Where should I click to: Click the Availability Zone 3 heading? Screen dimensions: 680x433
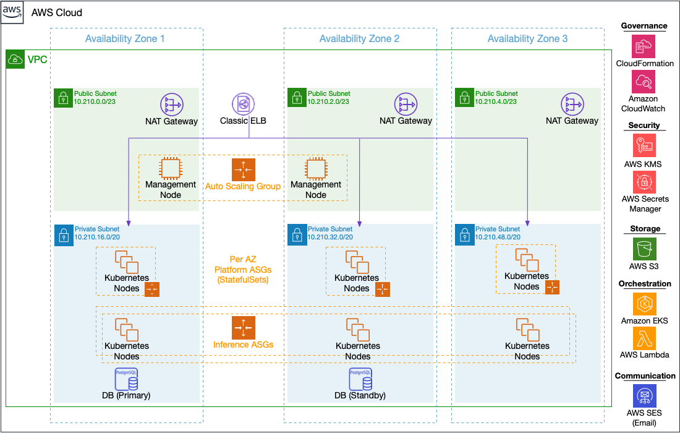coord(527,38)
